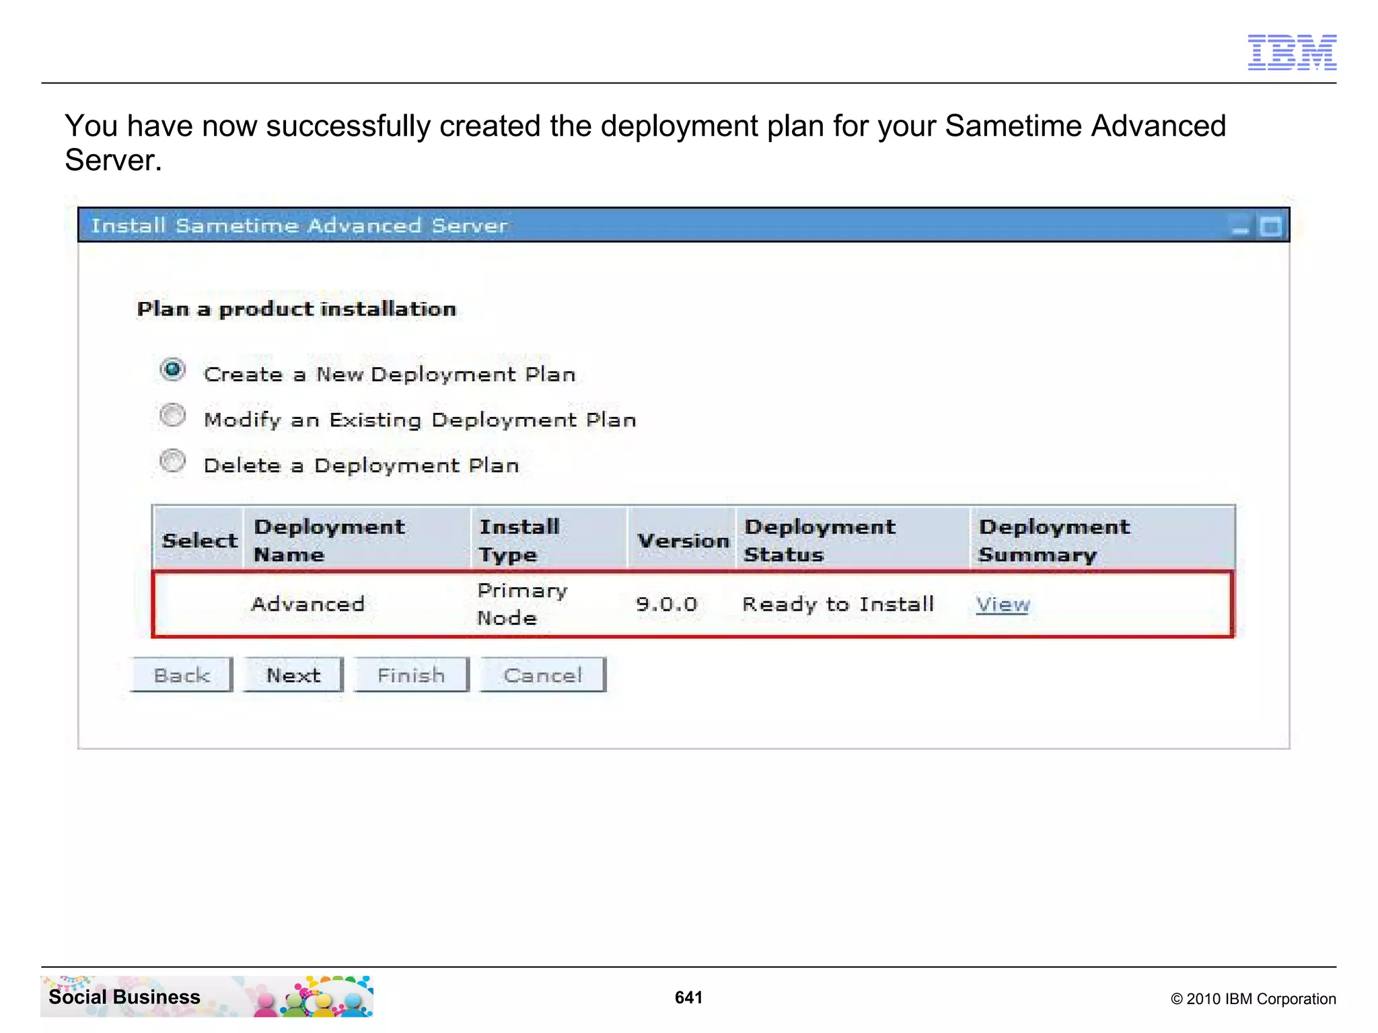Image resolution: width=1378 pixels, height=1033 pixels.
Task: Click the Deployment Summary column header
Action: tap(1103, 539)
